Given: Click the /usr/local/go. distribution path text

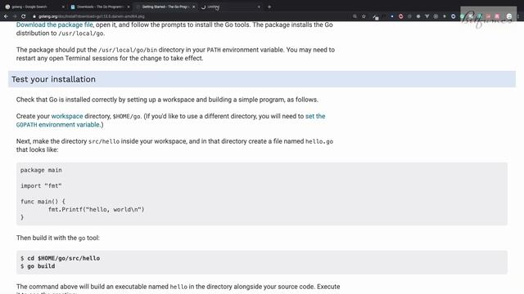Looking at the screenshot, I should coord(81,33).
